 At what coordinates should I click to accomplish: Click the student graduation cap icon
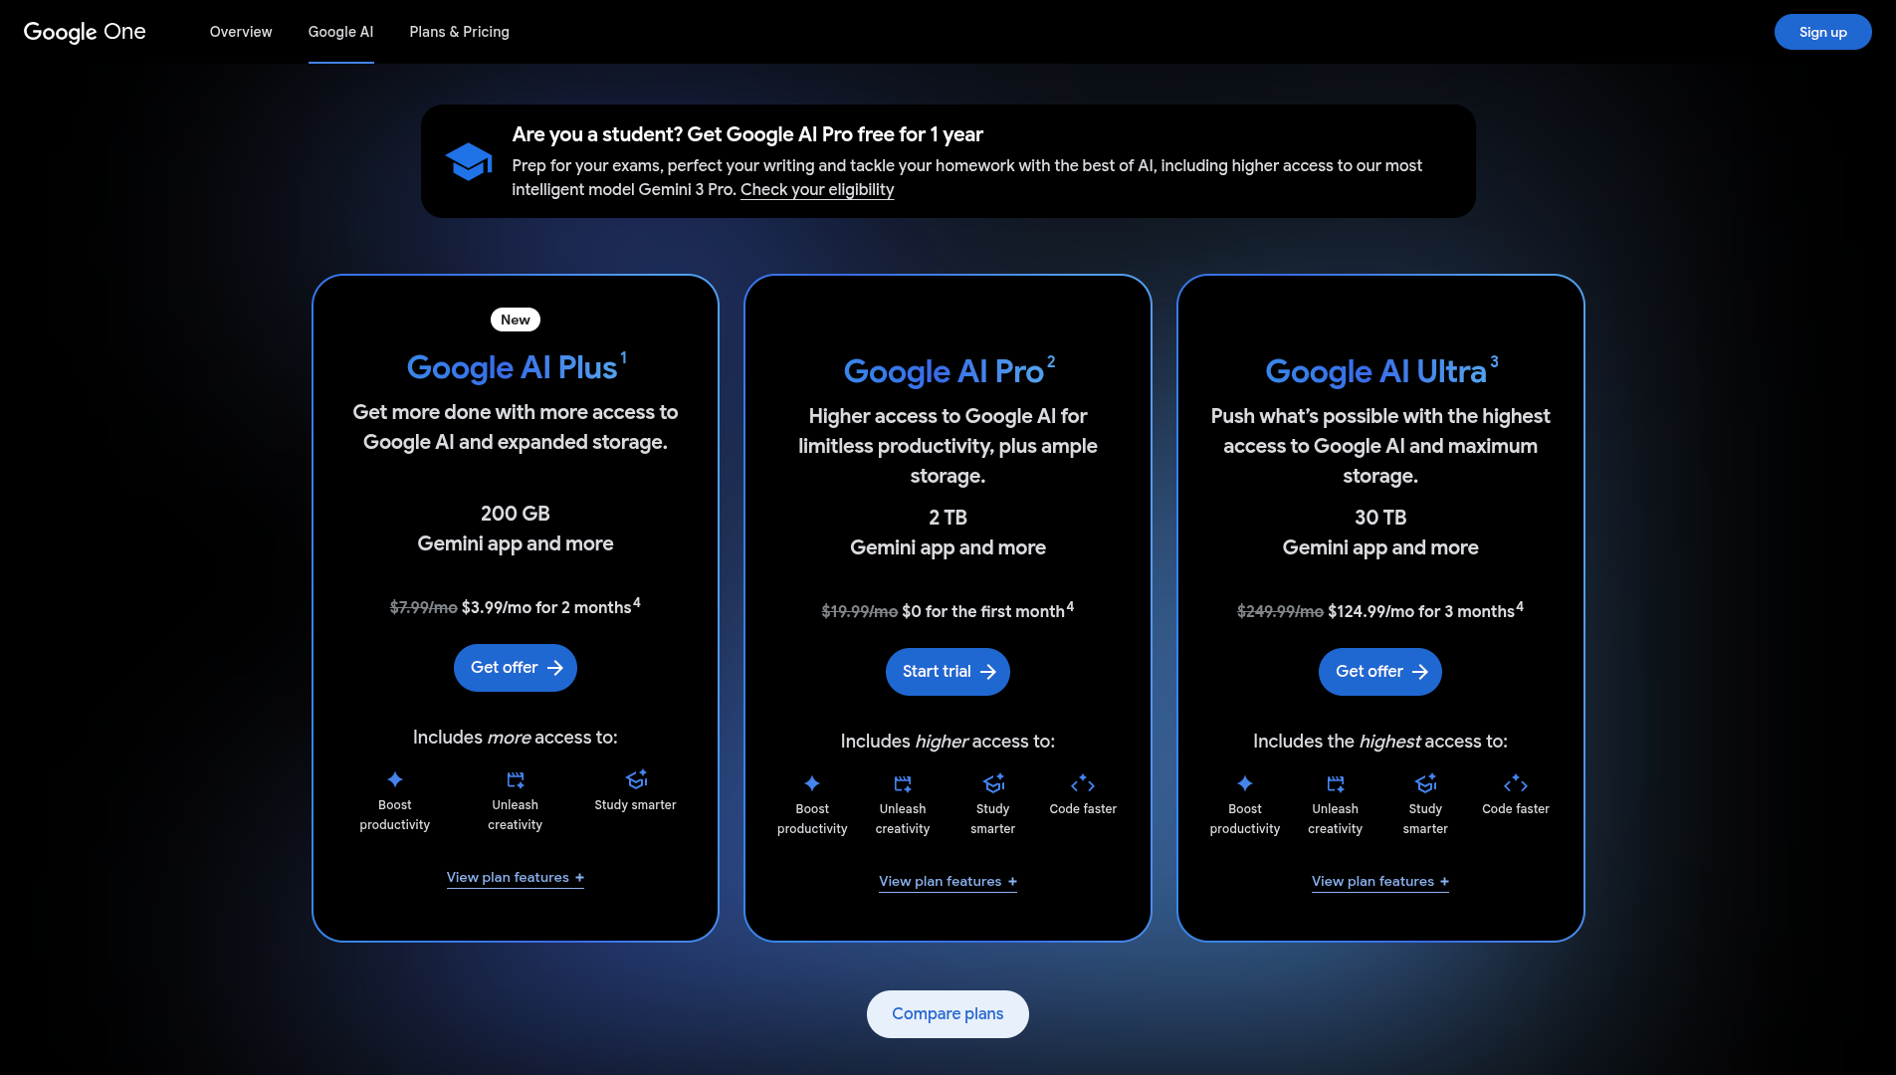coord(468,161)
